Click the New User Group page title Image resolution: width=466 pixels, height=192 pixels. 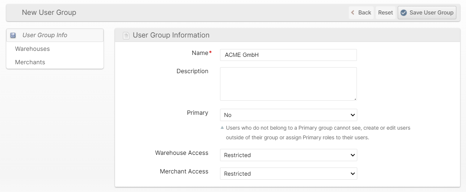click(49, 13)
